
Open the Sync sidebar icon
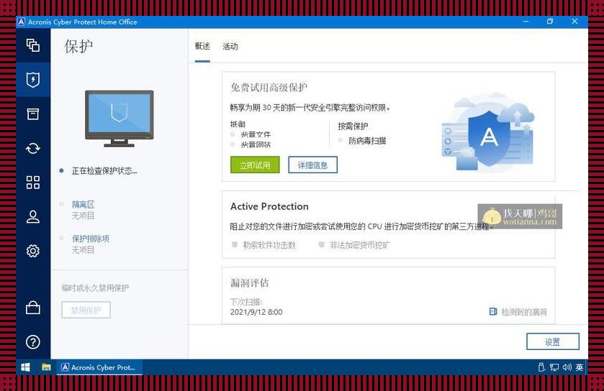click(33, 148)
